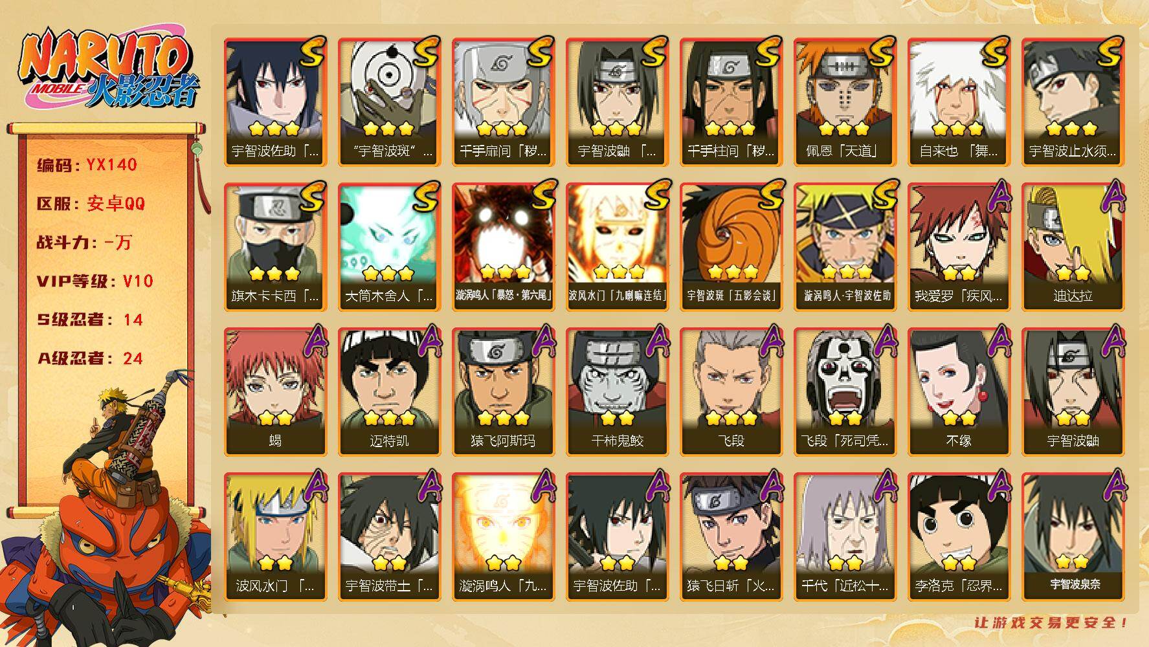Click the 让游戏交易更安全 slogan text
1149x647 pixels.
click(1051, 622)
